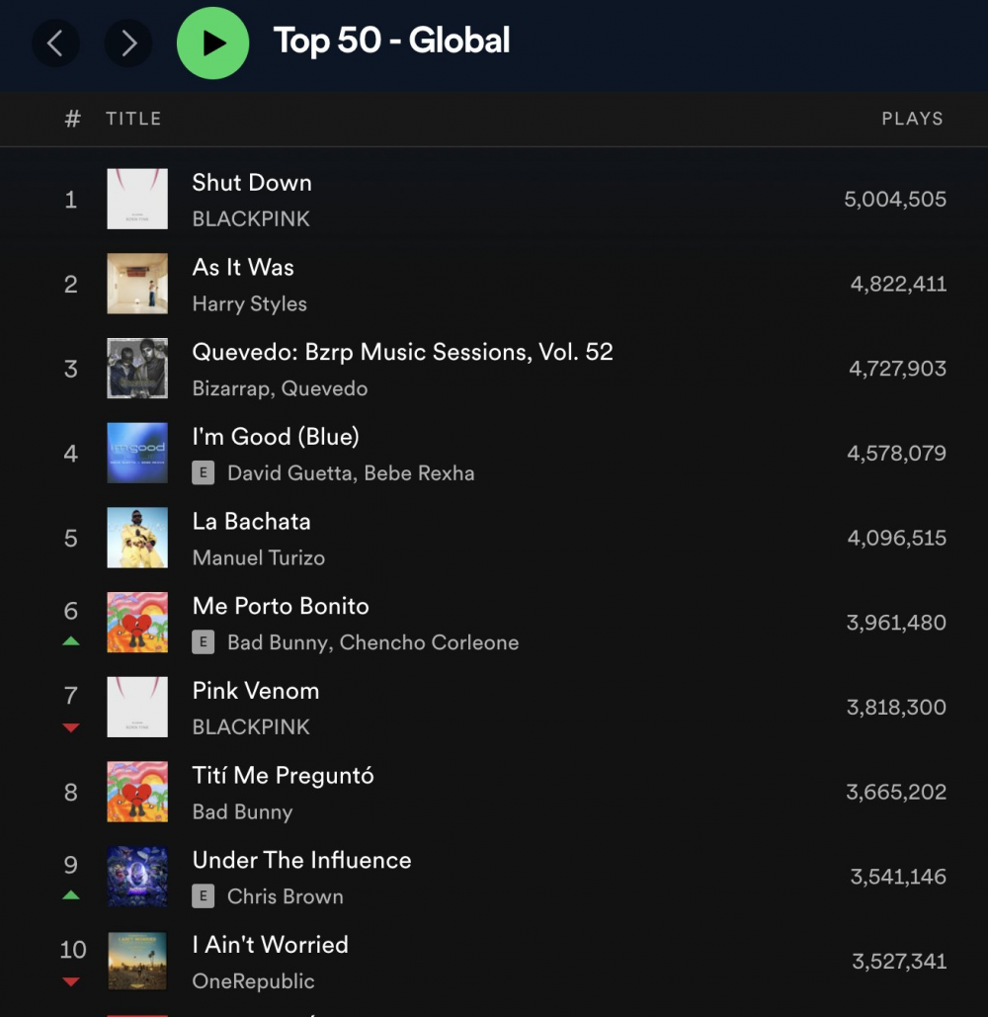Open the Pink Venom cover art
Image resolution: width=988 pixels, height=1017 pixels.
pos(137,707)
